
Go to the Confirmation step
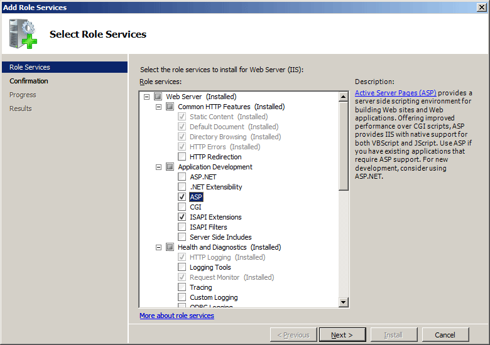(29, 81)
